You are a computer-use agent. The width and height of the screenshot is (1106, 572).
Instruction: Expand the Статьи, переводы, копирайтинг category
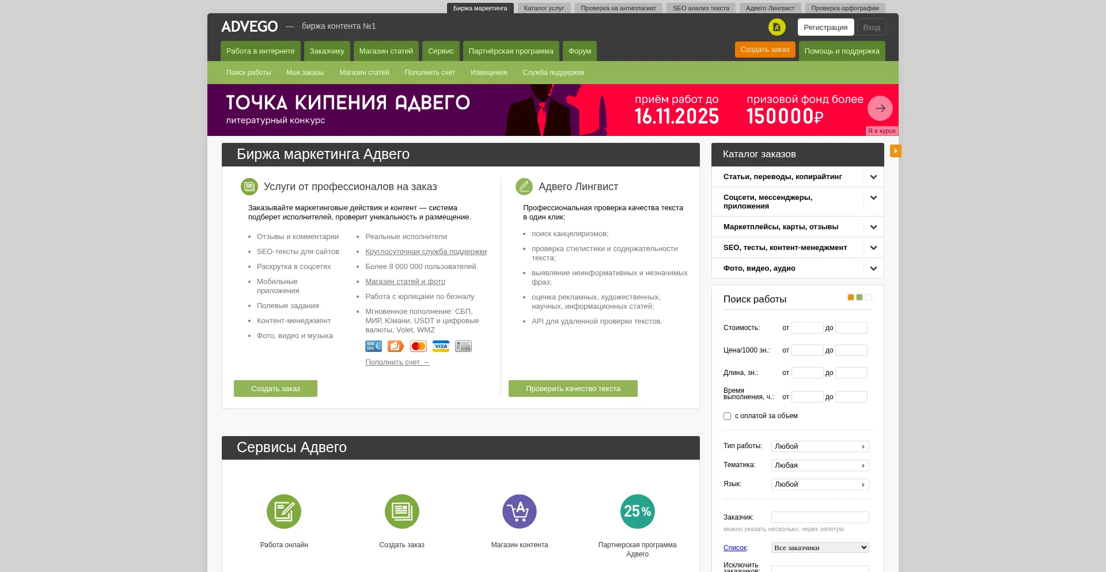[x=873, y=177]
